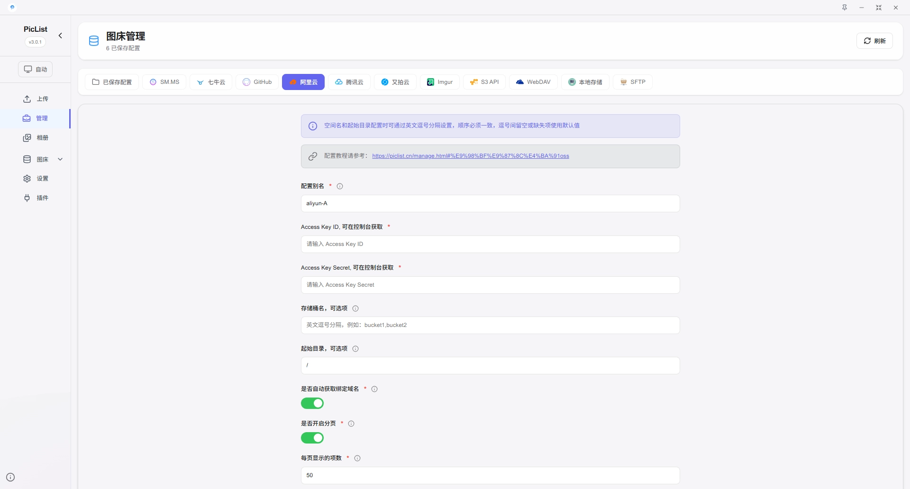
Task: Focus the Access Key ID input field
Action: (491, 244)
